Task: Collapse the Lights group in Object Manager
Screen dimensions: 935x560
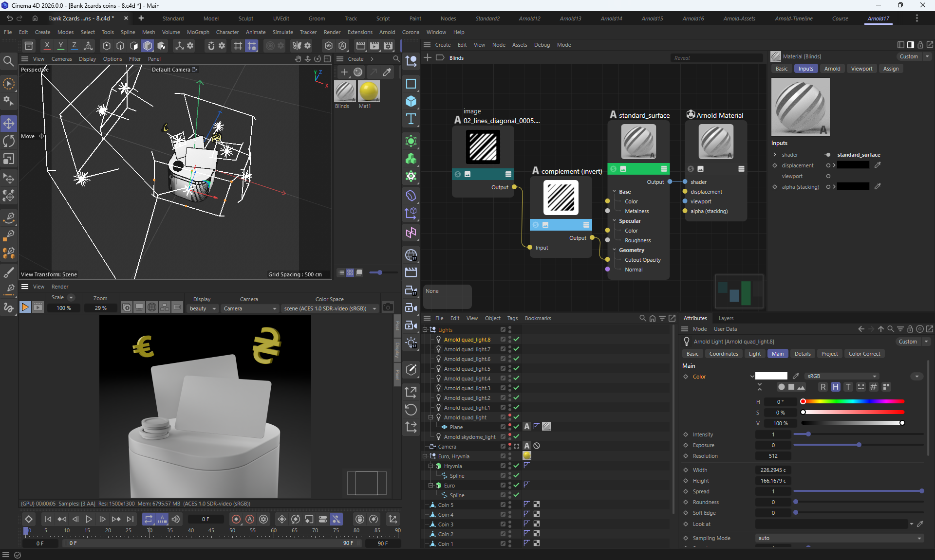Action: pos(425,330)
